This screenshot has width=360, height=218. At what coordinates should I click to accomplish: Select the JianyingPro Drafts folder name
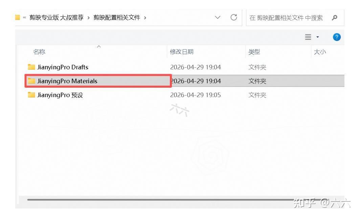(63, 67)
